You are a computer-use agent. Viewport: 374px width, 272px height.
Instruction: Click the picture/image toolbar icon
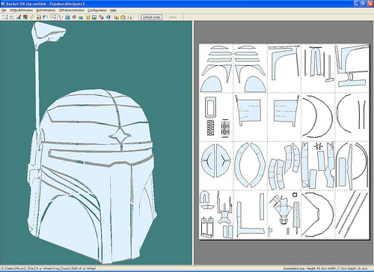pos(94,17)
